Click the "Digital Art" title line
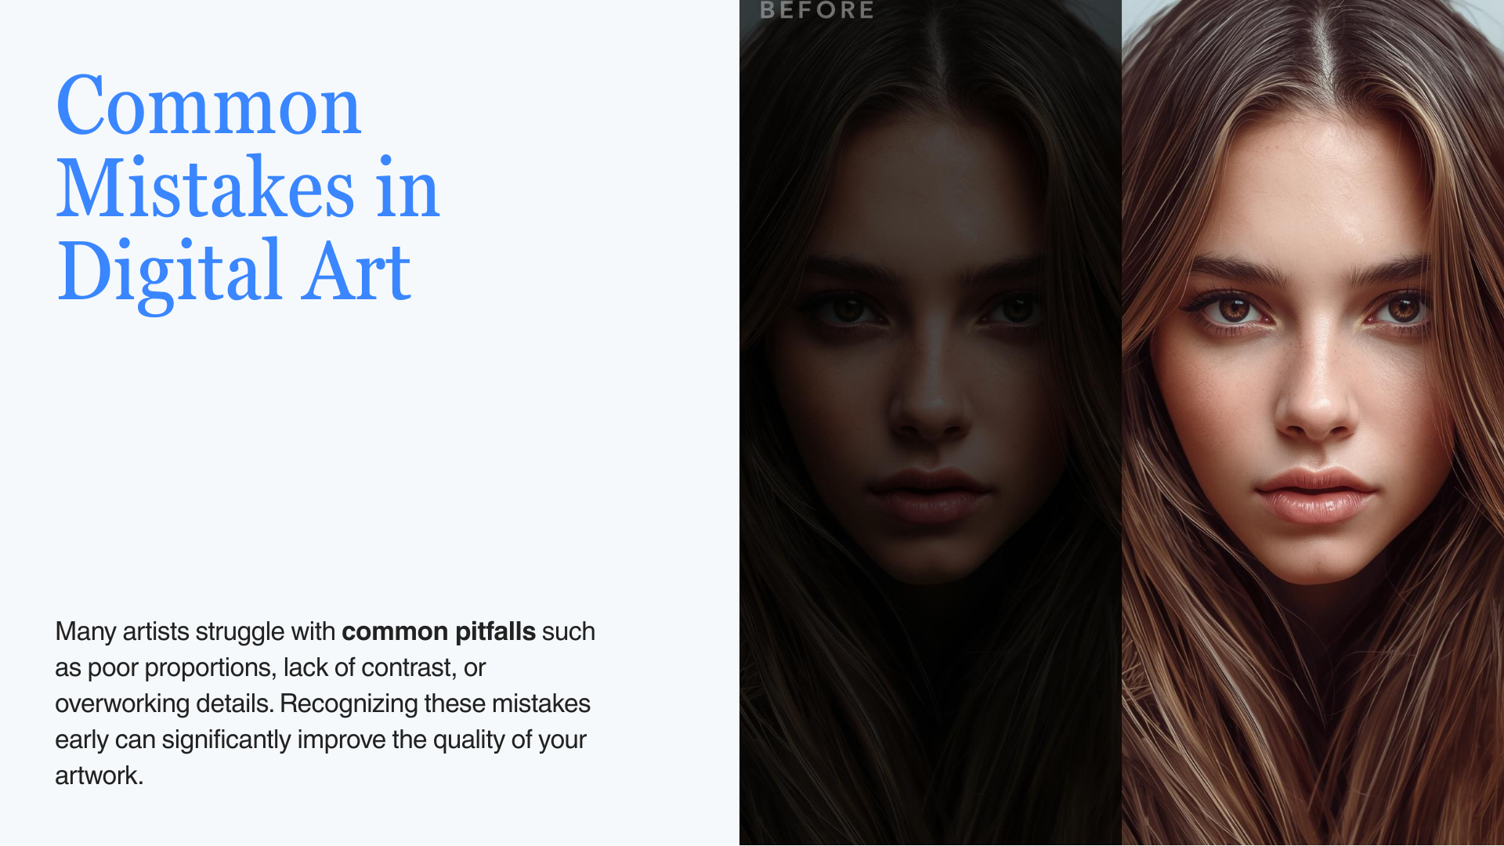Screen dimensions: 1504x846 pos(233,272)
